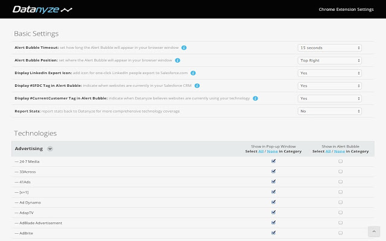Screen dimensions: 386x241
Task: Click the Technologies heading
Action: (x=35, y=133)
